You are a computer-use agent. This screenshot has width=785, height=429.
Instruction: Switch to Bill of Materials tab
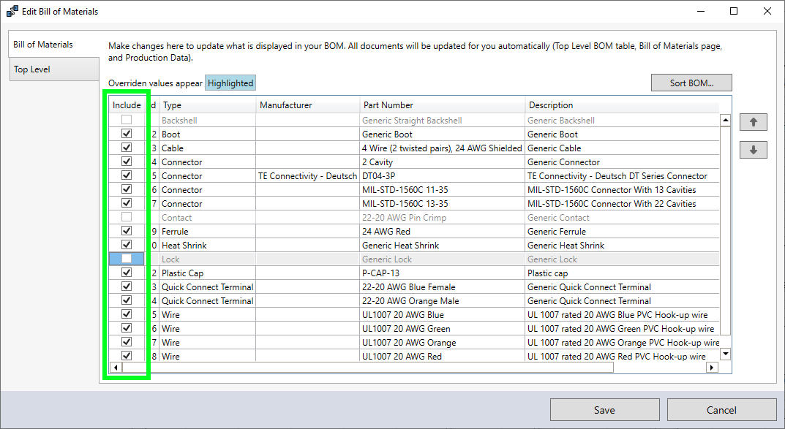54,45
